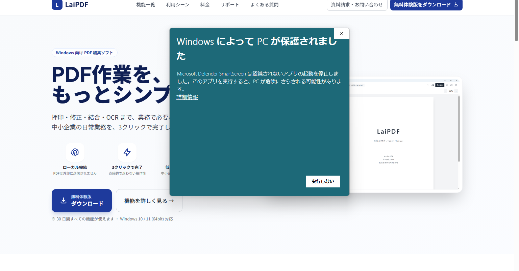
Task: Click the dialog title Windows によって PC が保護されました
Action: 257,48
